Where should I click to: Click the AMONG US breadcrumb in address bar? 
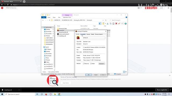click(57, 20)
